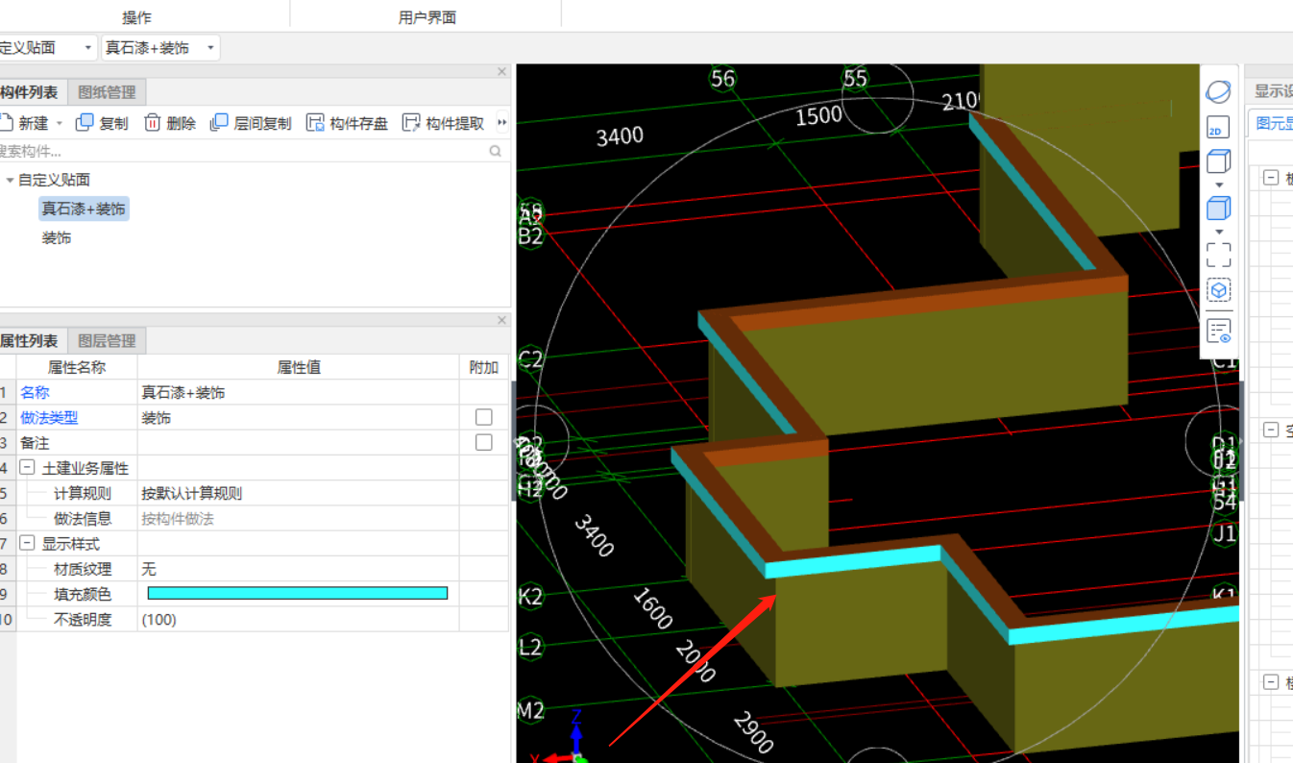
Task: Click the 属性值 column header
Action: tap(298, 367)
